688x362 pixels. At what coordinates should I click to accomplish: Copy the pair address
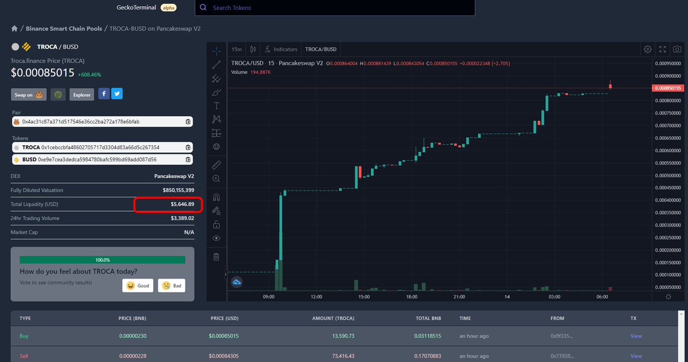[x=188, y=122]
